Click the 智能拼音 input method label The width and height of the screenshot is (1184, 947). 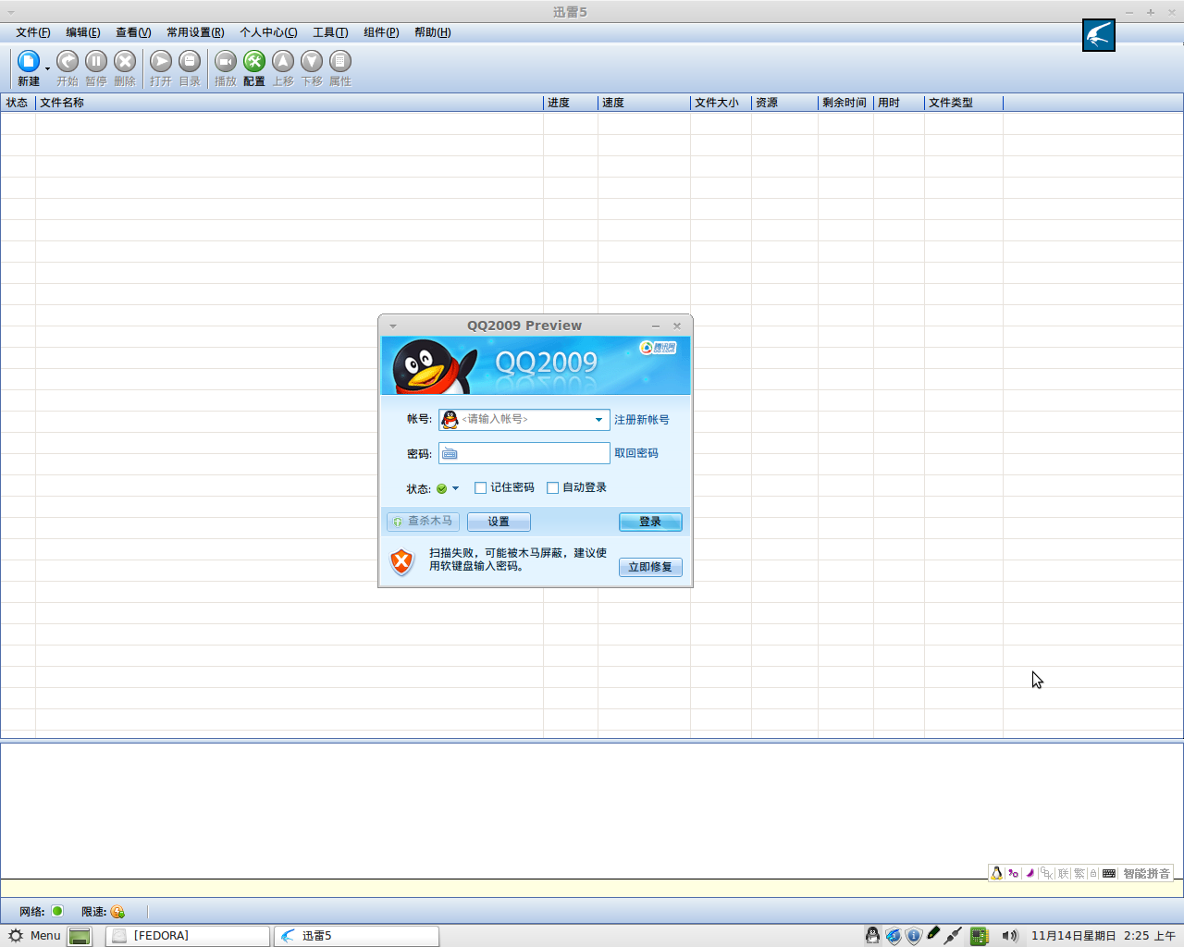[1147, 873]
